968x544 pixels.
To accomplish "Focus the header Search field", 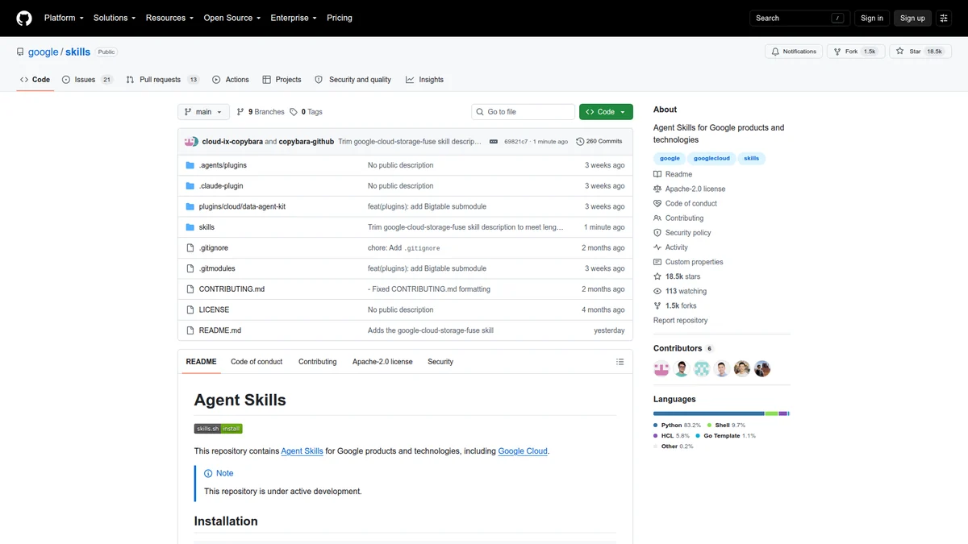I will pos(799,18).
